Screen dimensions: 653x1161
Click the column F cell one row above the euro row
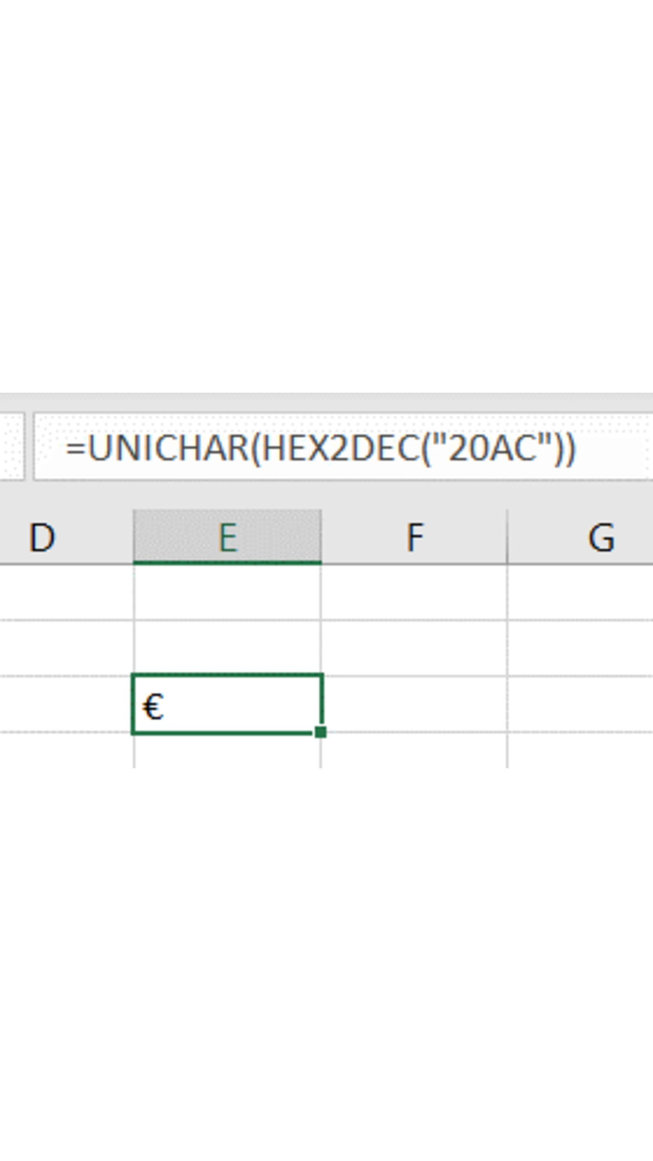[x=414, y=648]
